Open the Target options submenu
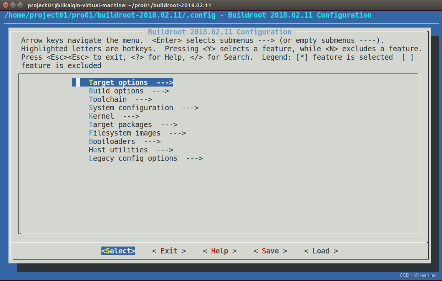Image resolution: width=442 pixels, height=281 pixels. pyautogui.click(x=118, y=82)
